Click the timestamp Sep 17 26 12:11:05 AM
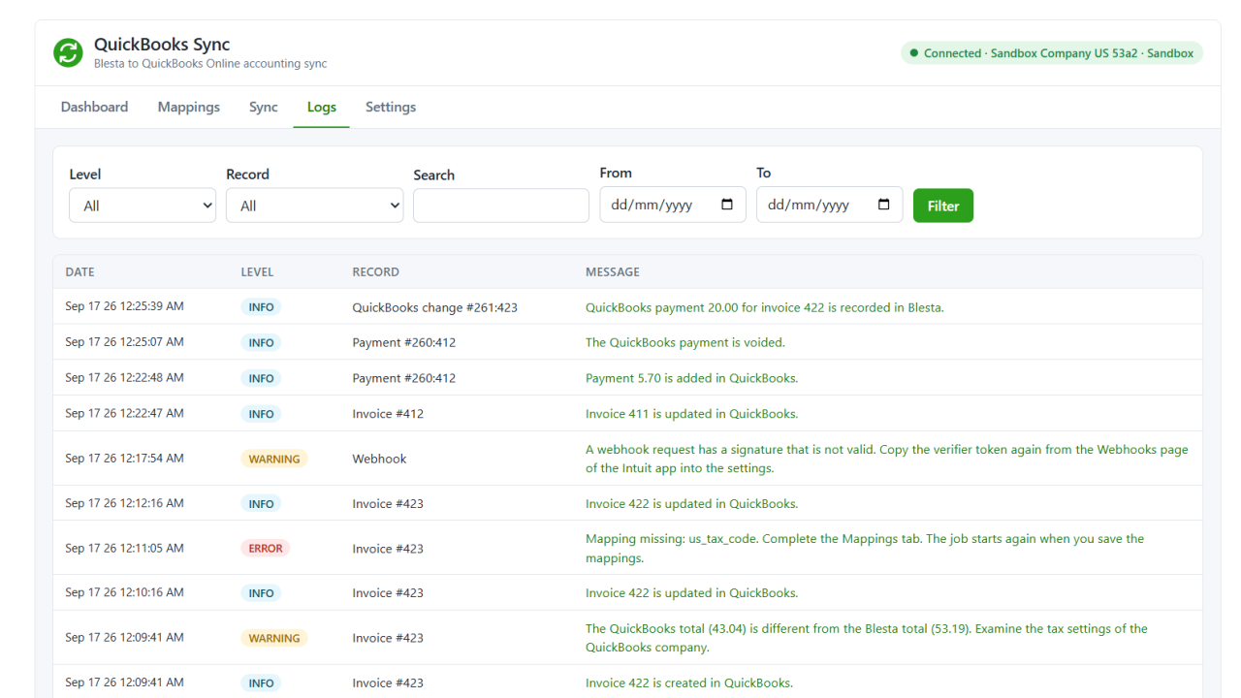This screenshot has width=1241, height=698. 124,548
